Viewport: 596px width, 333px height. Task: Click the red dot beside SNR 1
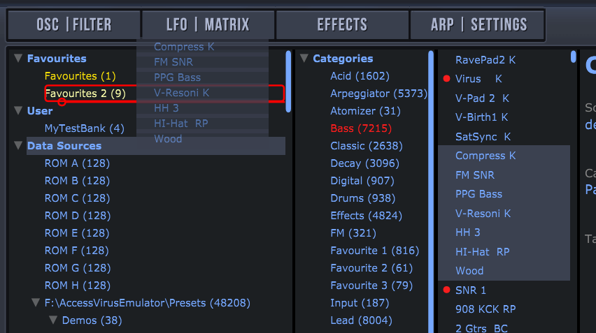pos(446,290)
